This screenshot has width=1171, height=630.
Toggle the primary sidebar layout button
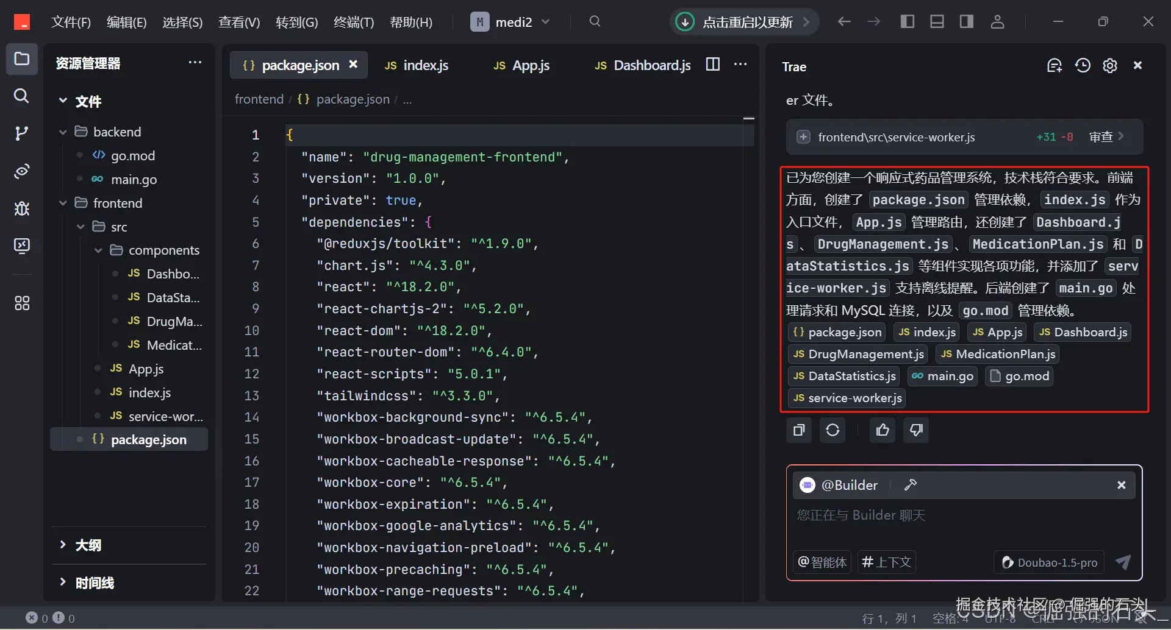pos(907,22)
